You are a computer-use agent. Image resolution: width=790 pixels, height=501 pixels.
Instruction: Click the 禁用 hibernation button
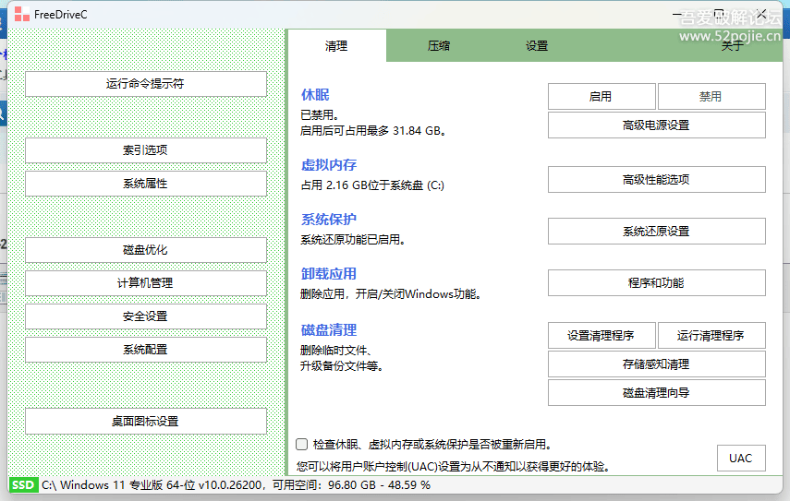711,96
